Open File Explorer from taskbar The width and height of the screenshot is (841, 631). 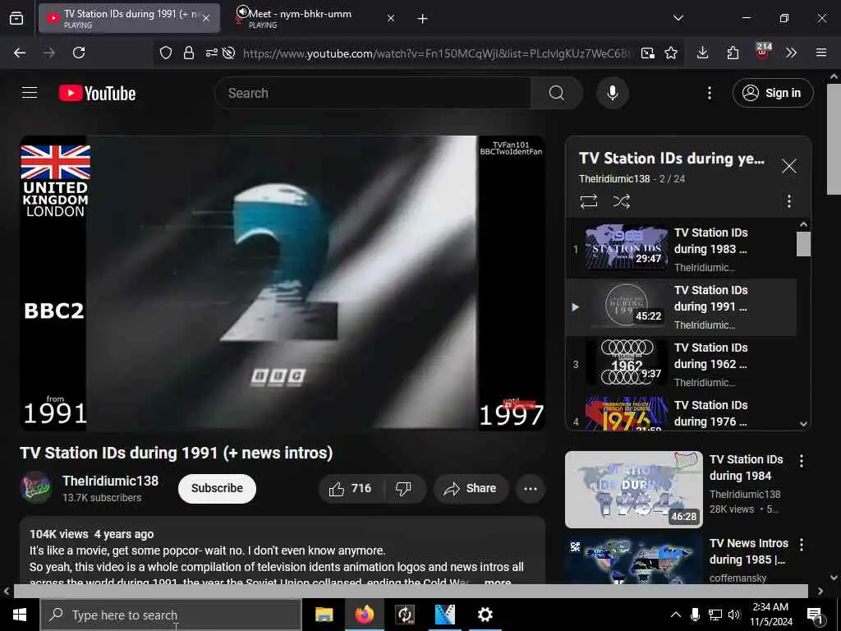click(324, 615)
